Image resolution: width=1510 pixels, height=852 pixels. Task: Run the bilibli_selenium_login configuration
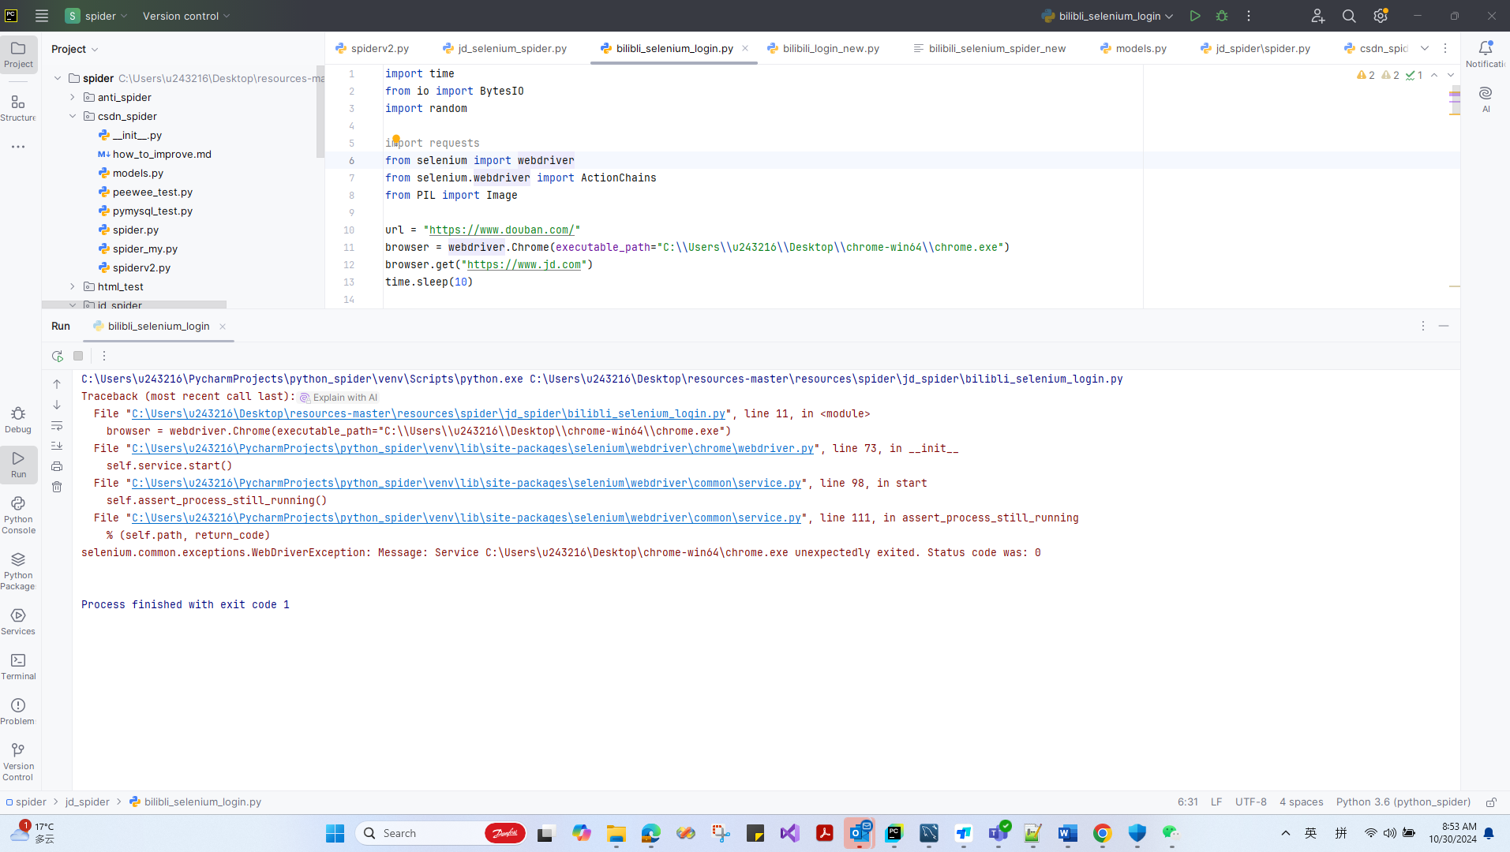pyautogui.click(x=1195, y=16)
